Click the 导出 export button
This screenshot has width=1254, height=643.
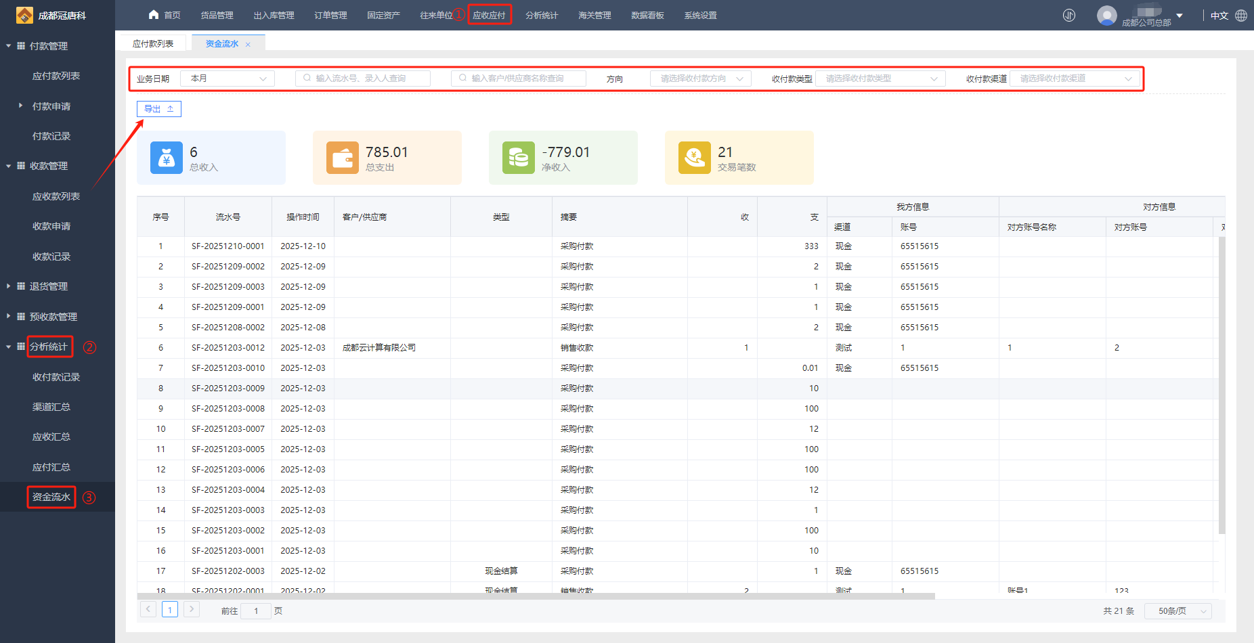(159, 109)
